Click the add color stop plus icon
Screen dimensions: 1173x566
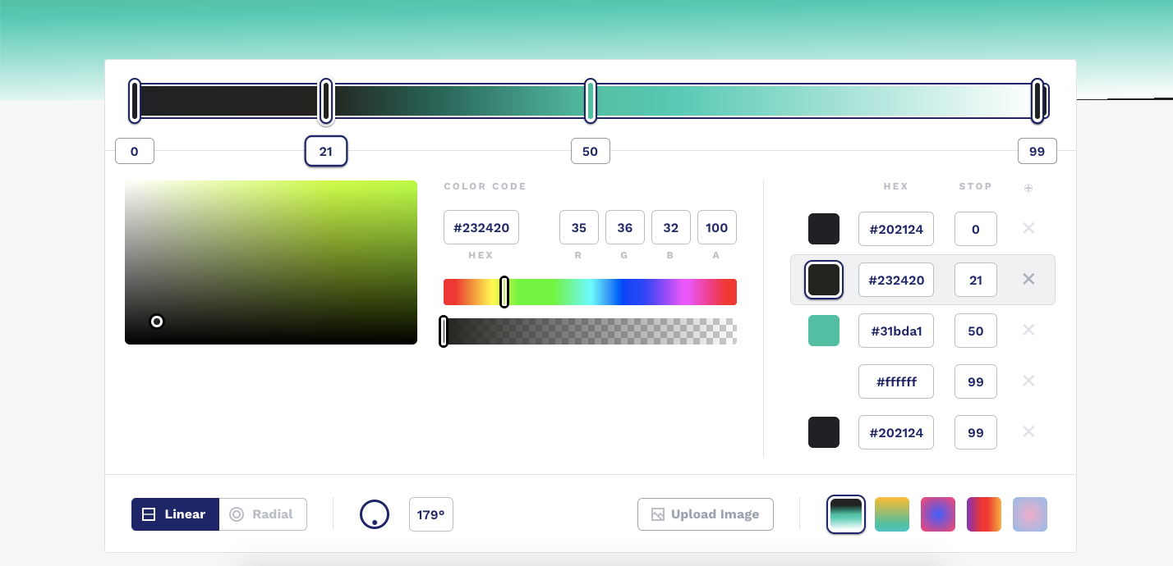pos(1028,188)
